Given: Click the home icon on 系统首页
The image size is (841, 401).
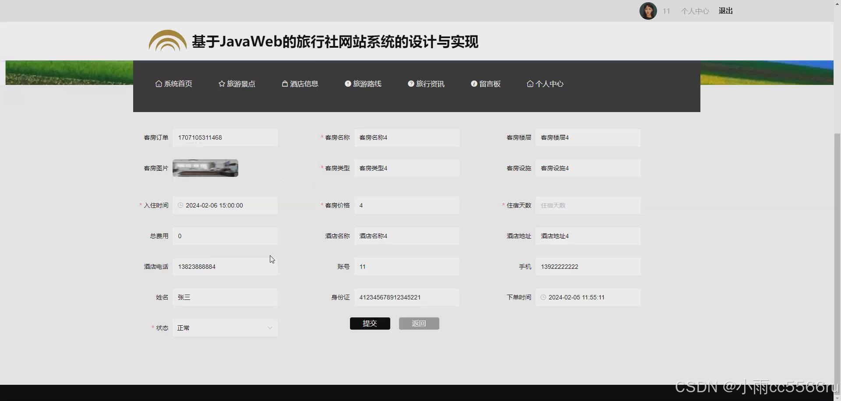Looking at the screenshot, I should tap(159, 84).
